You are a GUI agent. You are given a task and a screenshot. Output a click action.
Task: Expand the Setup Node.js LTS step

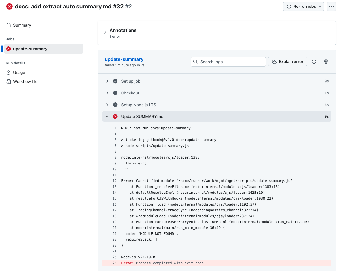pos(107,105)
